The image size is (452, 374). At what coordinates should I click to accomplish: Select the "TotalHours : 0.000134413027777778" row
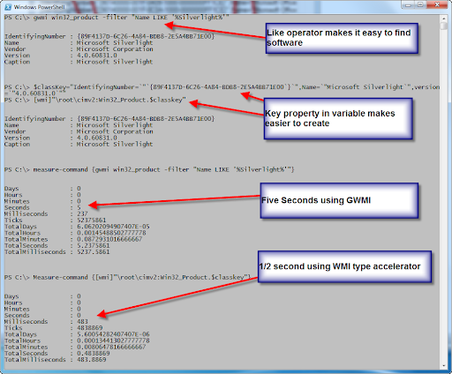(x=77, y=340)
